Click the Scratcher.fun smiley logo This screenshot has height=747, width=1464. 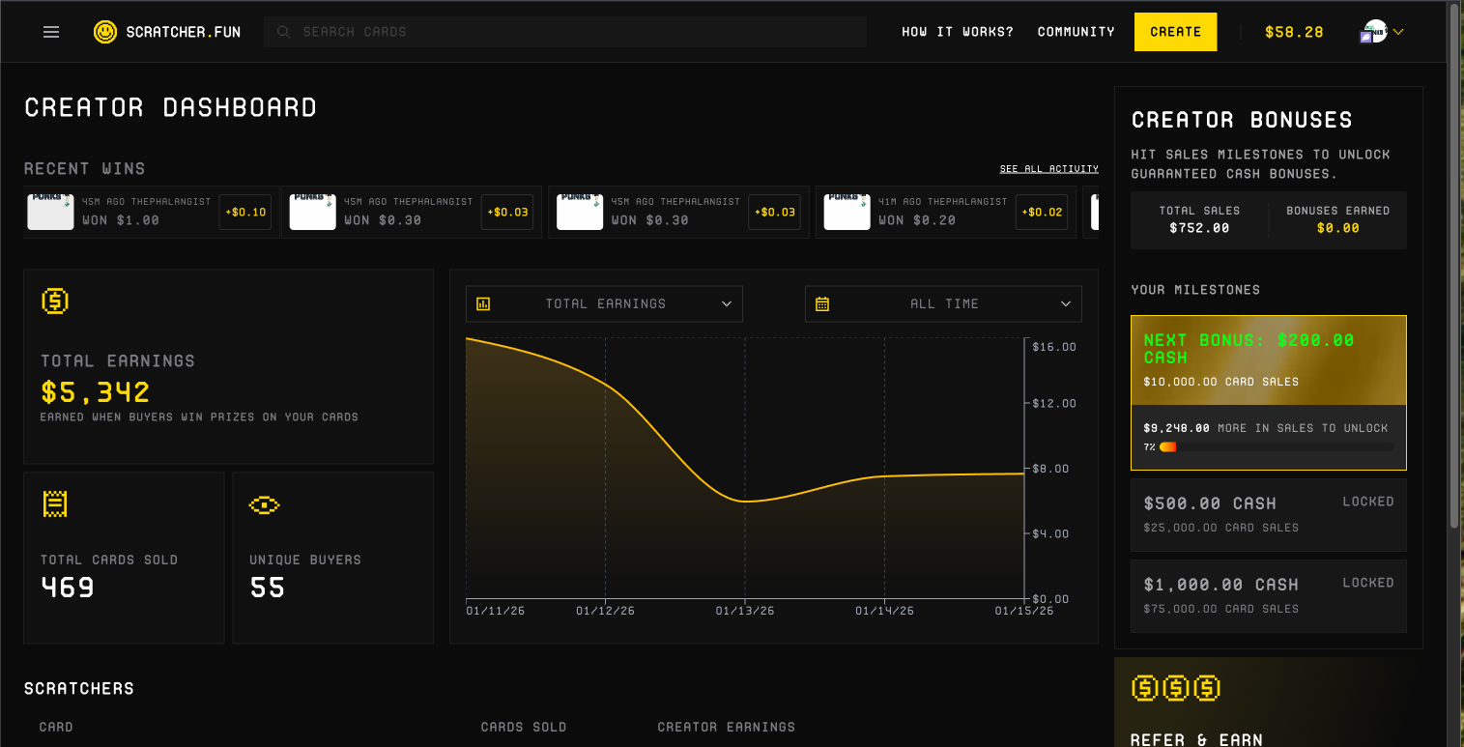(x=104, y=32)
